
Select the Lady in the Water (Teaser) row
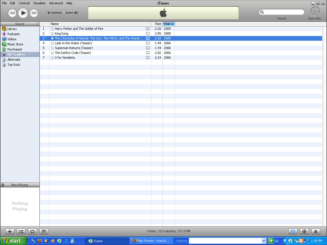181,43
